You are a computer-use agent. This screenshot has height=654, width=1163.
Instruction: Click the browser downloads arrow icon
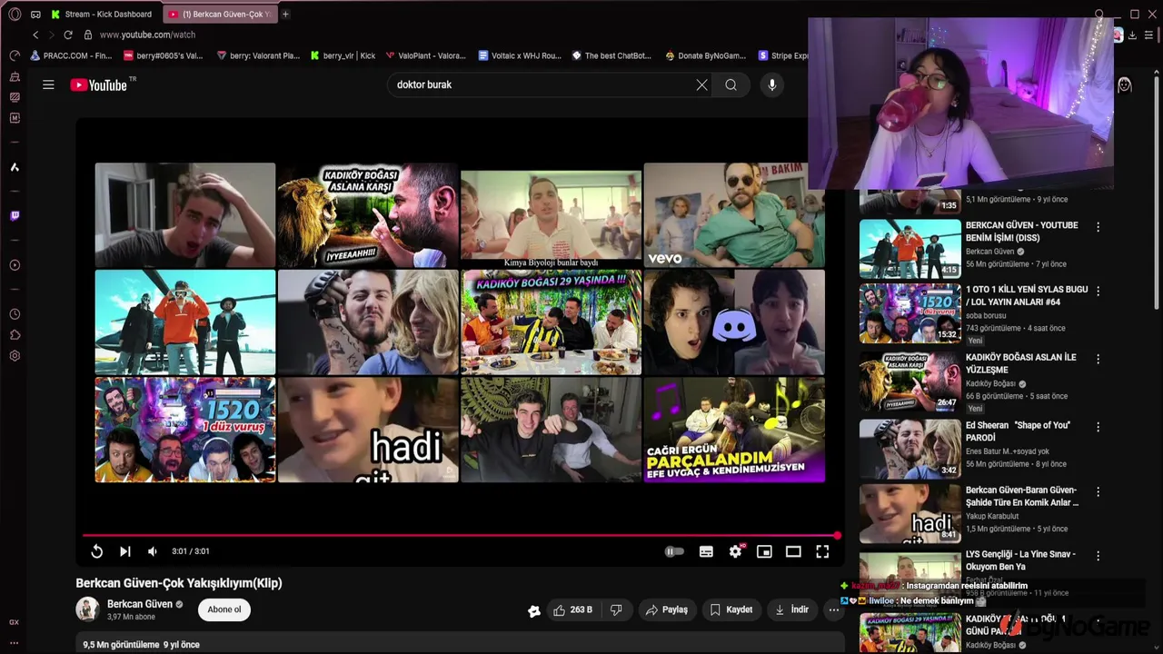pos(1132,35)
